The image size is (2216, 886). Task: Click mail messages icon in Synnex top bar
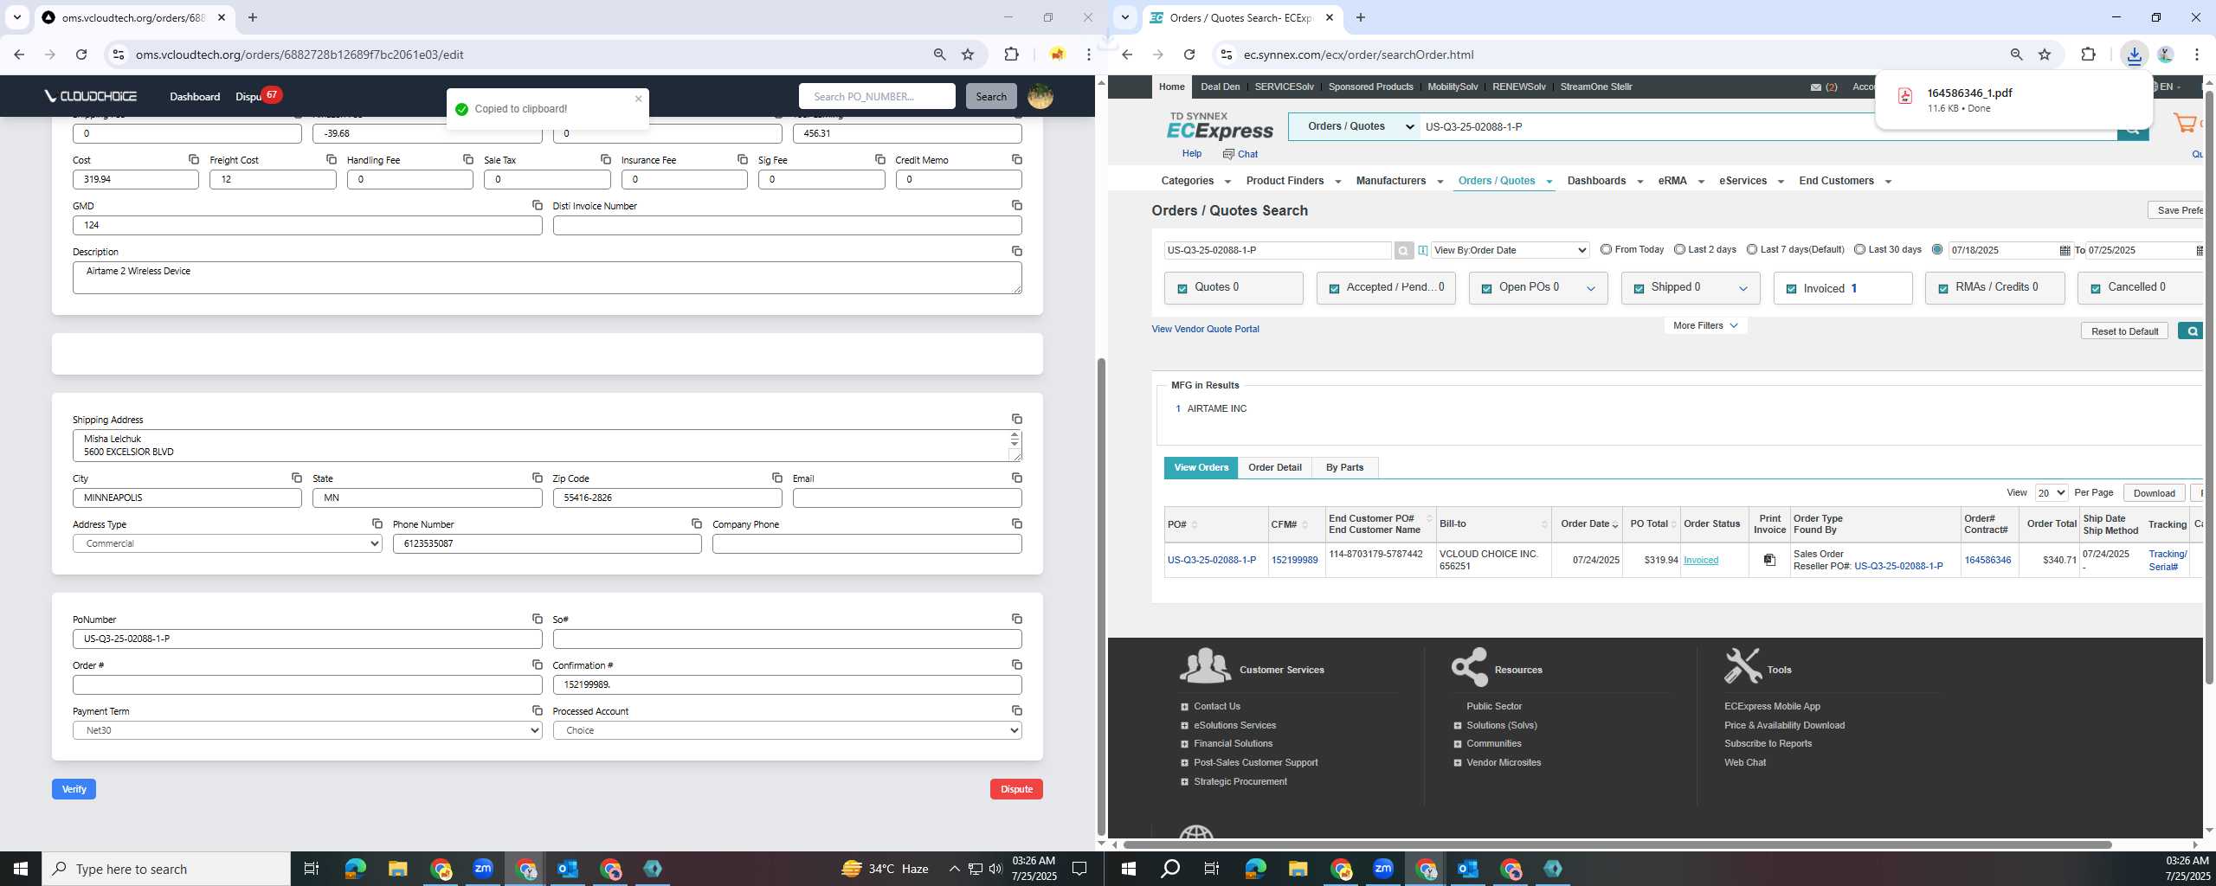click(x=1815, y=87)
